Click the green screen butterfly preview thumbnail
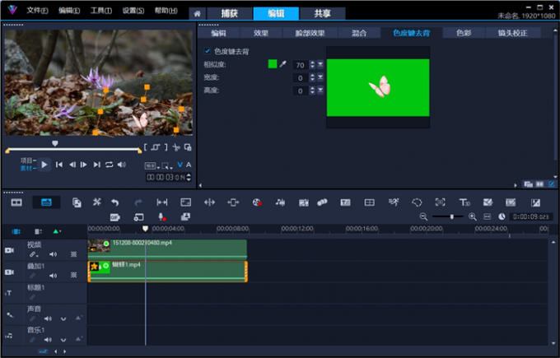The image size is (560, 358). tap(378, 87)
